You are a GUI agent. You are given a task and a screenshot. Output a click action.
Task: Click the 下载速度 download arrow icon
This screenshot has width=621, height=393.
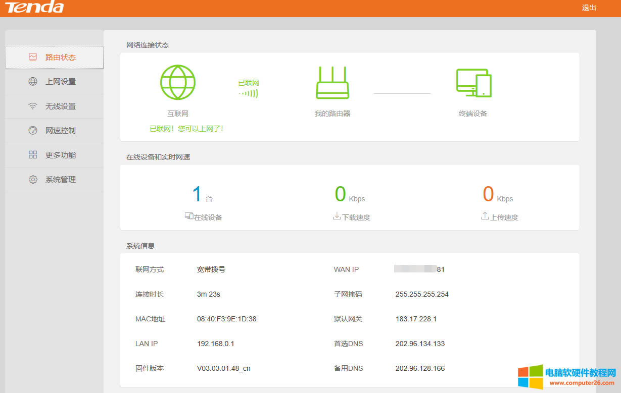336,216
